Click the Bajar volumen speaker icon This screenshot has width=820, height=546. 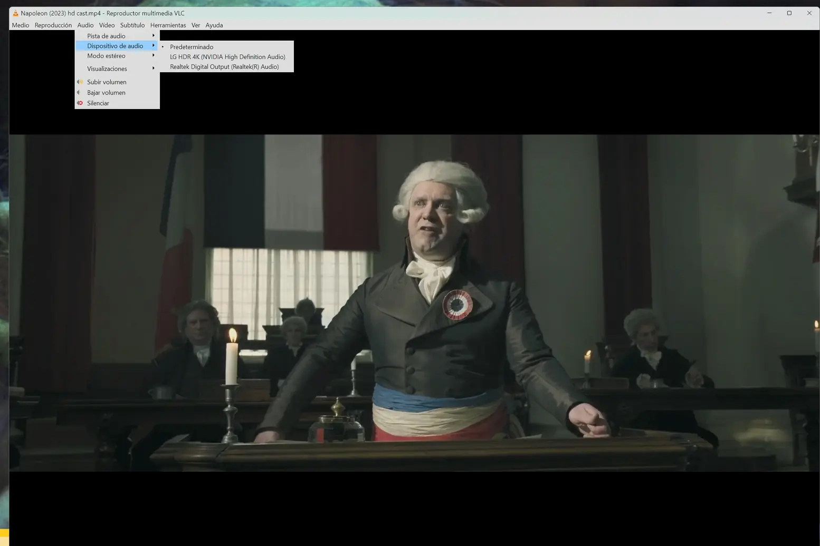[x=79, y=92]
